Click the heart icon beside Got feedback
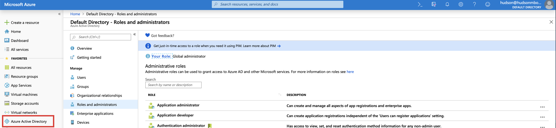This screenshot has height=128, width=556. [x=148, y=35]
